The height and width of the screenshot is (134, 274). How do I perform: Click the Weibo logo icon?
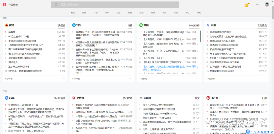tap(7, 25)
